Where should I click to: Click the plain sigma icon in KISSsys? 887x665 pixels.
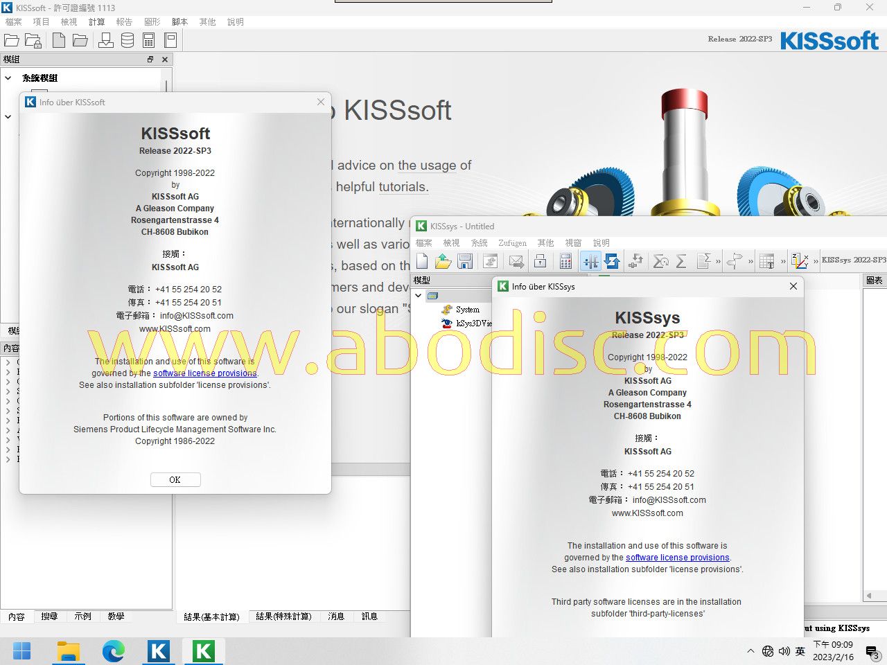coord(681,261)
